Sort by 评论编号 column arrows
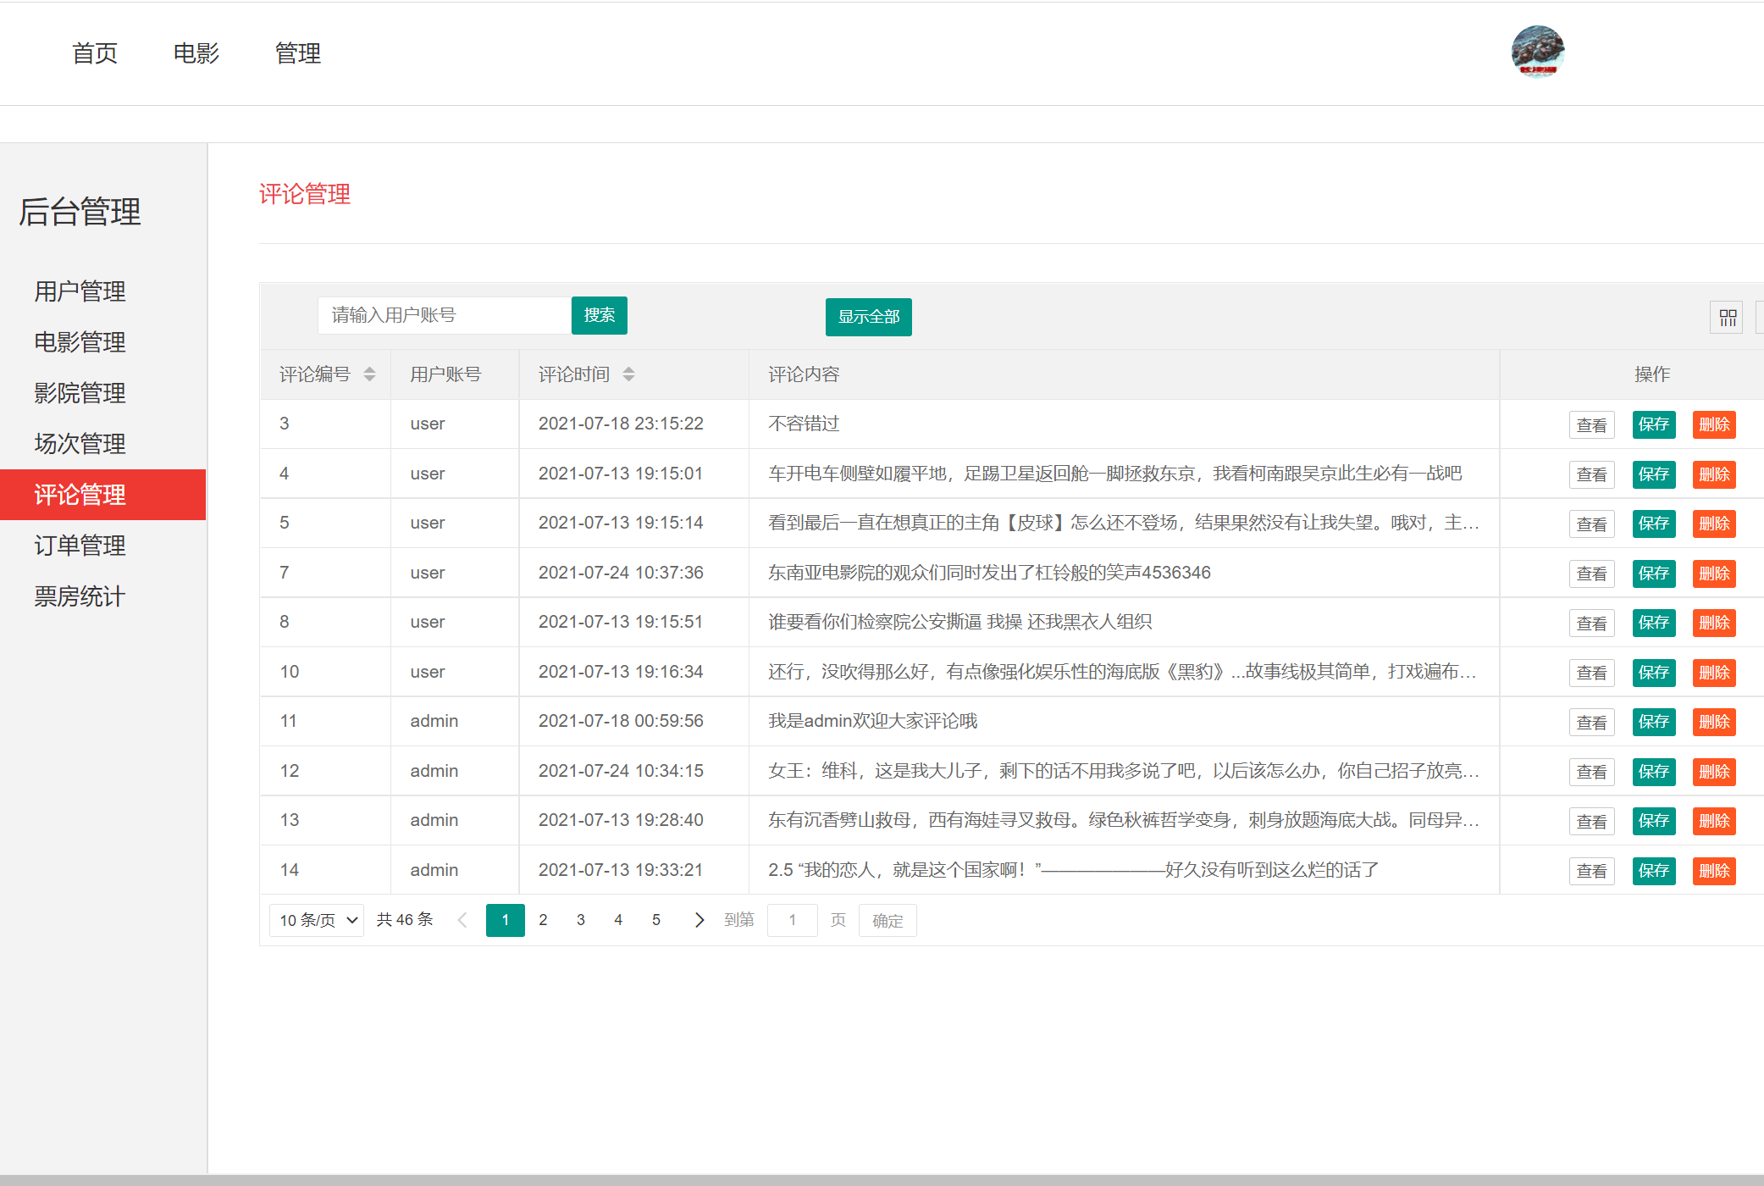This screenshot has height=1186, width=1764. click(x=369, y=374)
